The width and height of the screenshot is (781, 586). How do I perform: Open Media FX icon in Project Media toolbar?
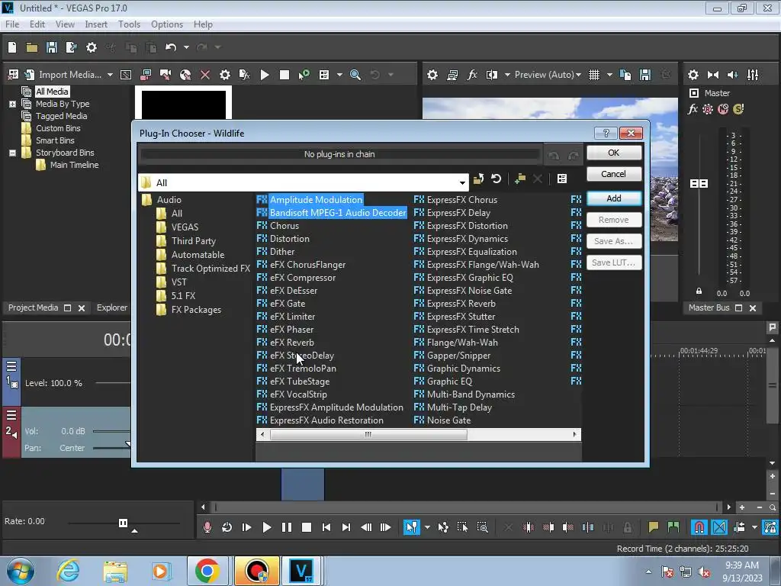pyautogui.click(x=244, y=75)
